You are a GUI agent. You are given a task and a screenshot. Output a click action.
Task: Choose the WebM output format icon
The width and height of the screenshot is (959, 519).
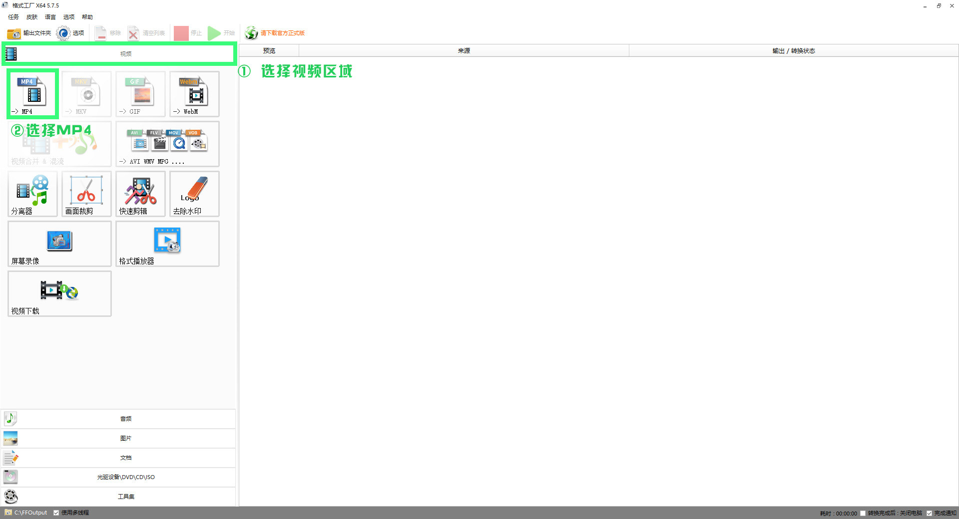(194, 94)
